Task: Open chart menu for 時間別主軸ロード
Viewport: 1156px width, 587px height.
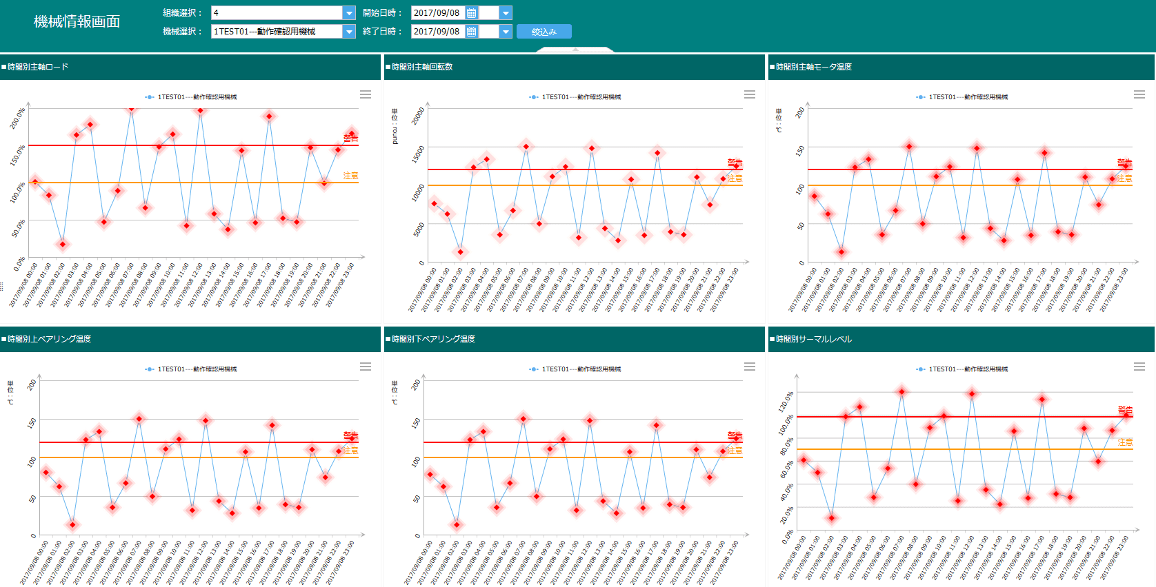Action: (x=366, y=94)
